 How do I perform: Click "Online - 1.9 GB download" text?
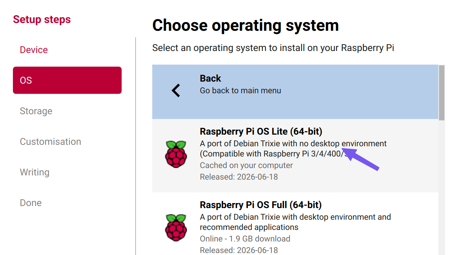point(245,239)
